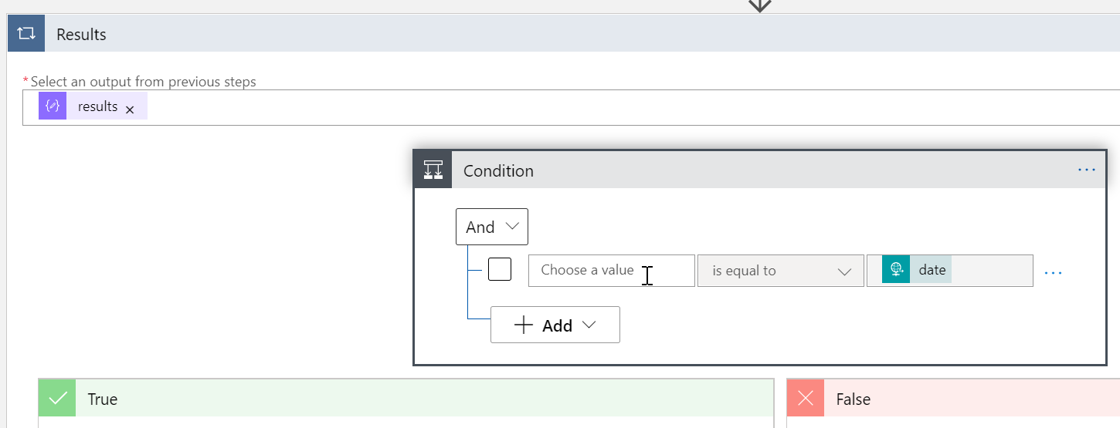Viewport: 1120px width, 428px height.
Task: Click the purple results expression icon
Action: point(53,106)
